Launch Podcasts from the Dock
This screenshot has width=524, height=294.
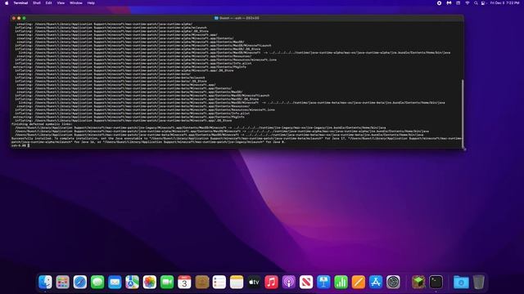(x=289, y=283)
